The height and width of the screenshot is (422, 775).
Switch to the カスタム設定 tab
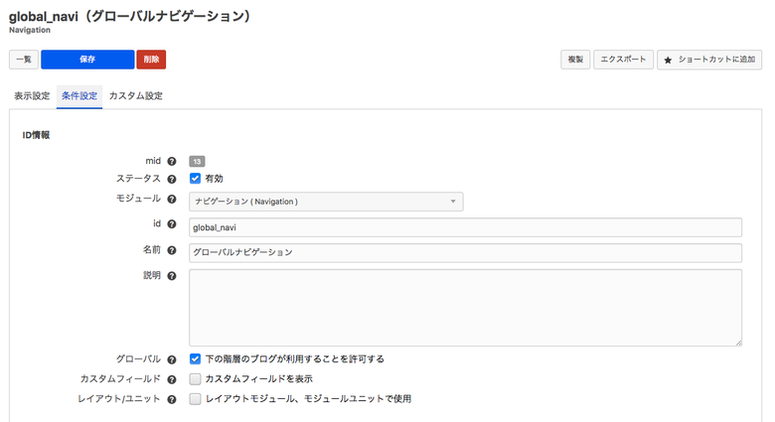tap(135, 96)
